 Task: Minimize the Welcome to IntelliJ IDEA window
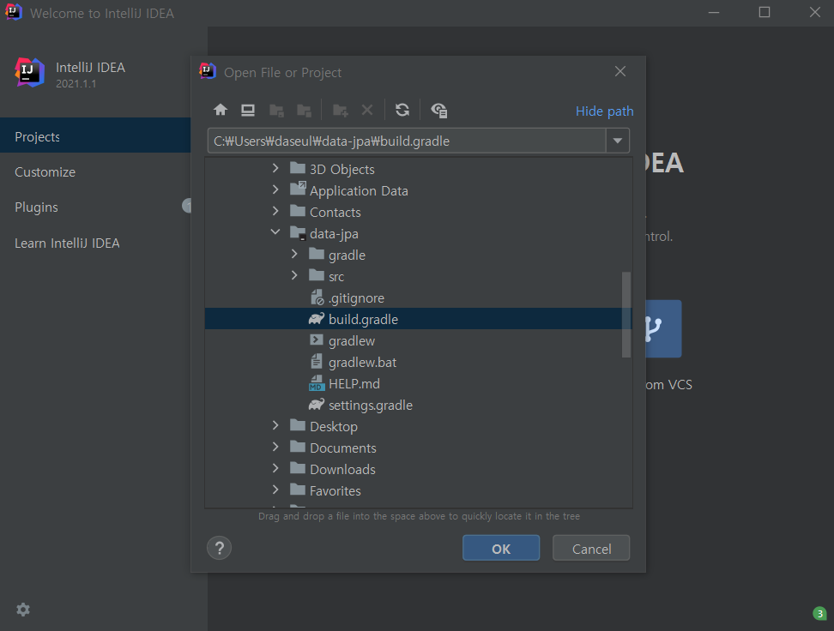[714, 12]
